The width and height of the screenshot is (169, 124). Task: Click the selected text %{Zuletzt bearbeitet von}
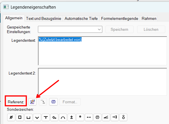[x=60, y=39]
